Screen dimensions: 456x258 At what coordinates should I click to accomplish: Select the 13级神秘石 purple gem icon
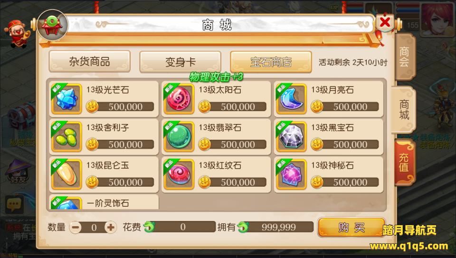[x=291, y=174]
